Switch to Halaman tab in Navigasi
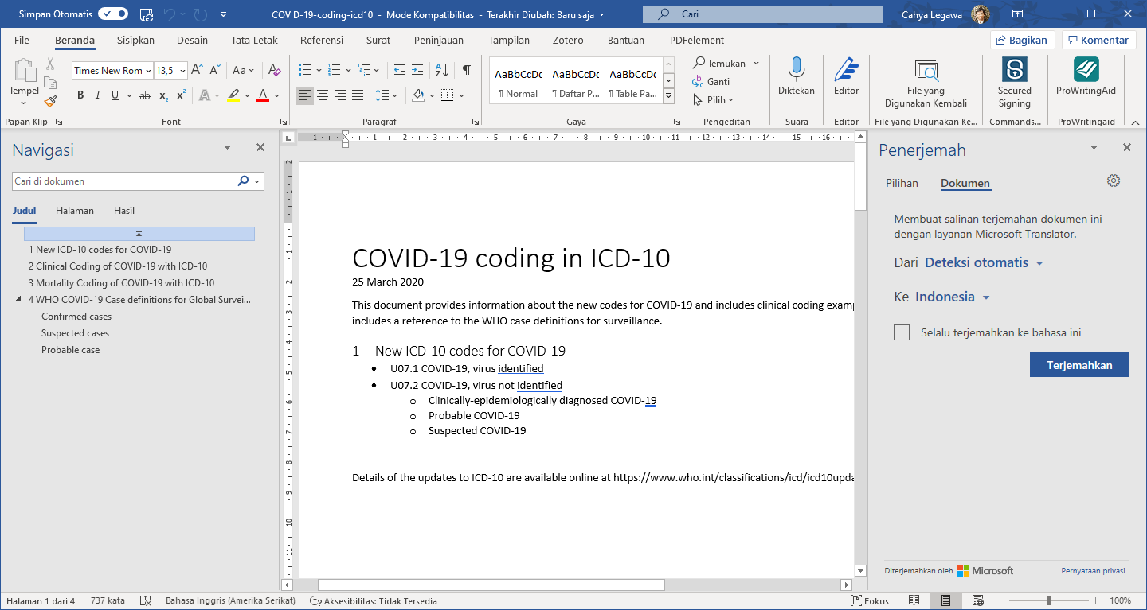Screen dimensions: 1147x610 point(75,211)
